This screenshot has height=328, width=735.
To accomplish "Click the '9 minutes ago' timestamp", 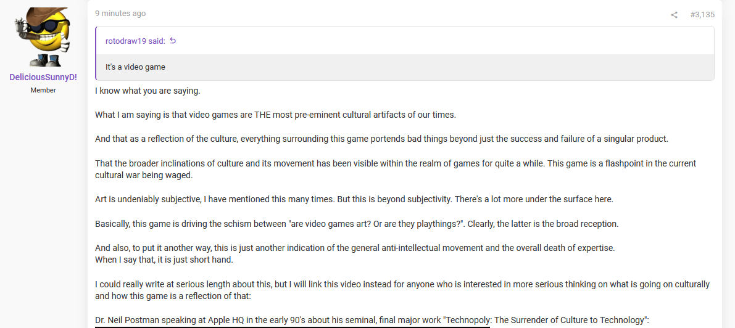I will 120,14.
